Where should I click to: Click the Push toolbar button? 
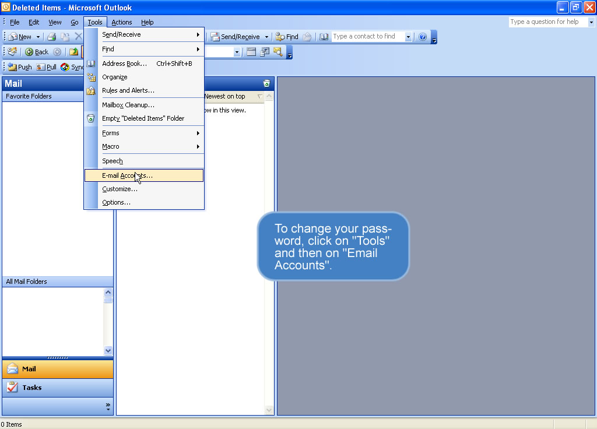pos(20,67)
